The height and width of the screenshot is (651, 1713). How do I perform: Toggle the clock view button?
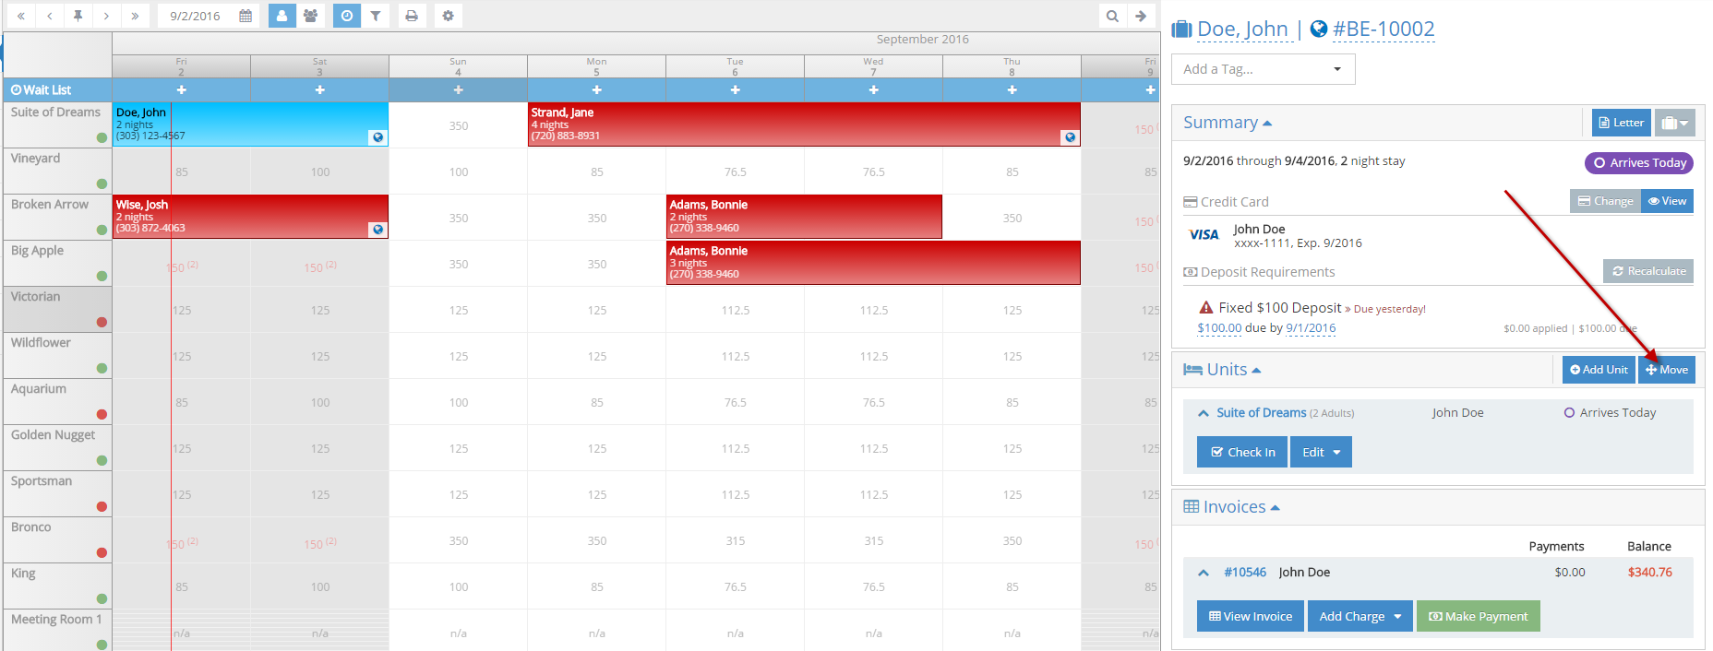point(346,16)
